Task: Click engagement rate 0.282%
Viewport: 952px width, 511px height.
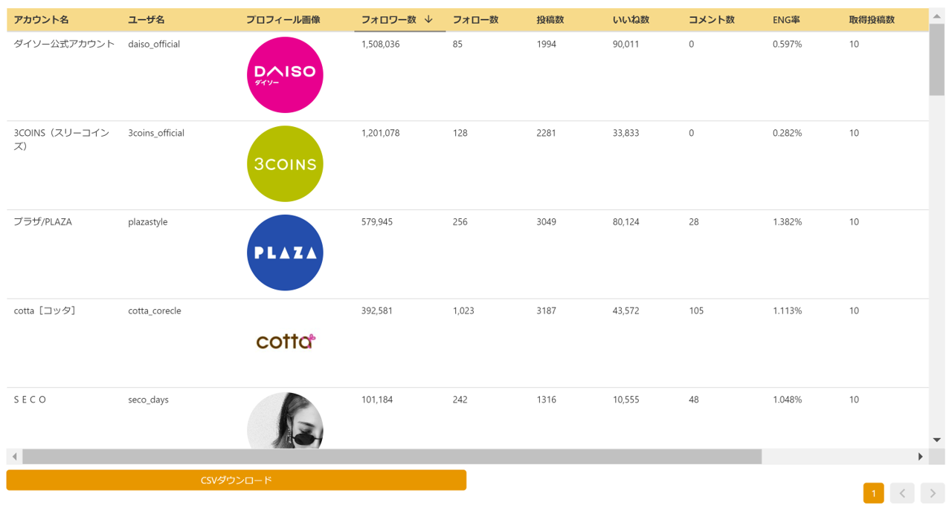Action: (787, 133)
